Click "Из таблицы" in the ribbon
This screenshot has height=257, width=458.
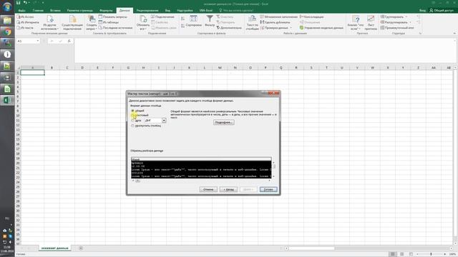tap(109, 22)
